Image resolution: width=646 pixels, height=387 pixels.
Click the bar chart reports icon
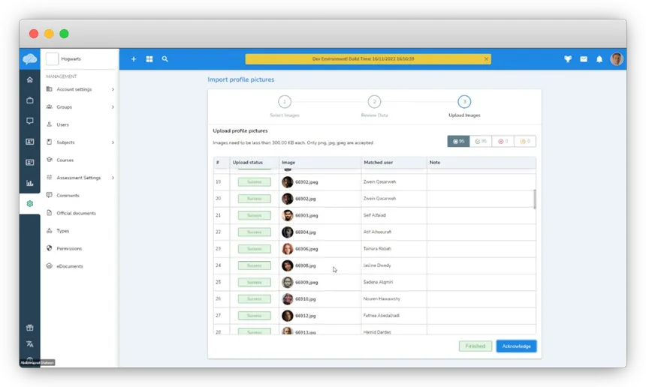click(x=29, y=183)
